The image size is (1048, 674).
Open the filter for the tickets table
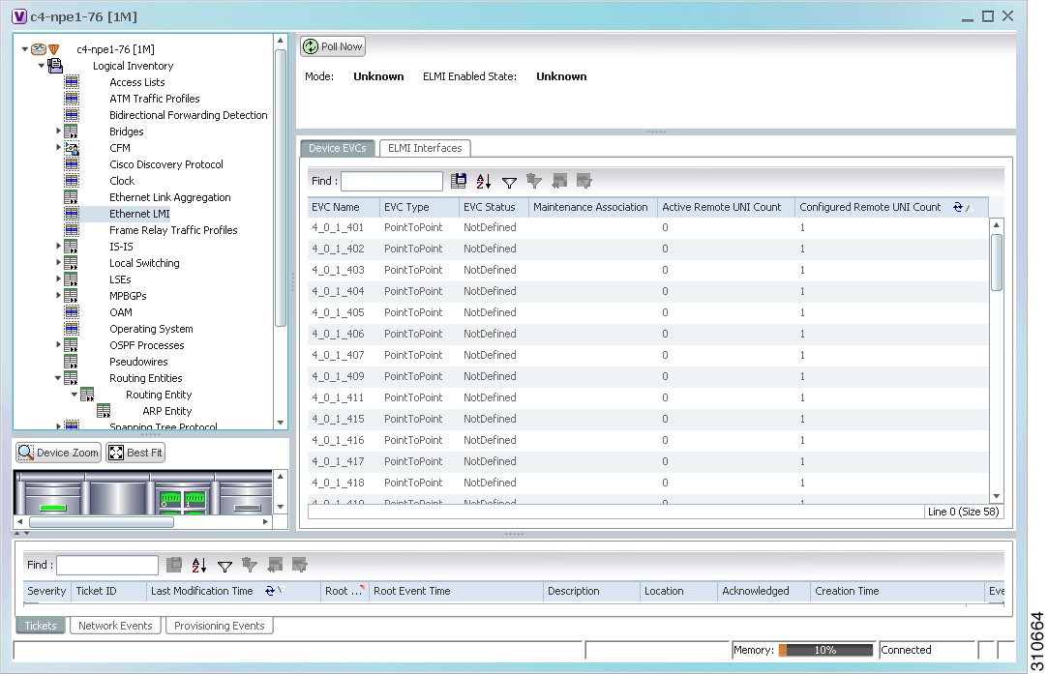tap(225, 566)
